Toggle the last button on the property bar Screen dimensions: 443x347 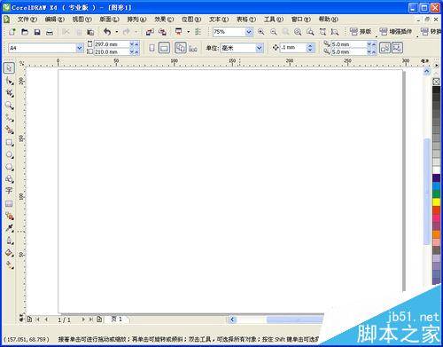[397, 48]
